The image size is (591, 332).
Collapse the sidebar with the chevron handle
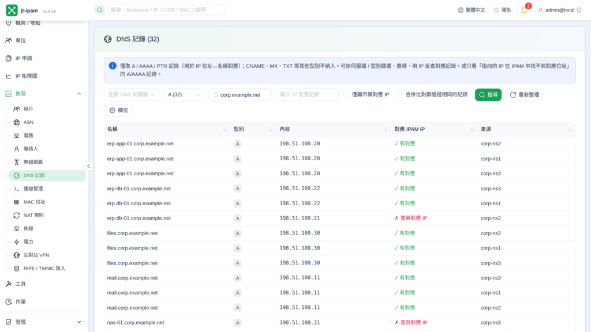pyautogui.click(x=88, y=166)
